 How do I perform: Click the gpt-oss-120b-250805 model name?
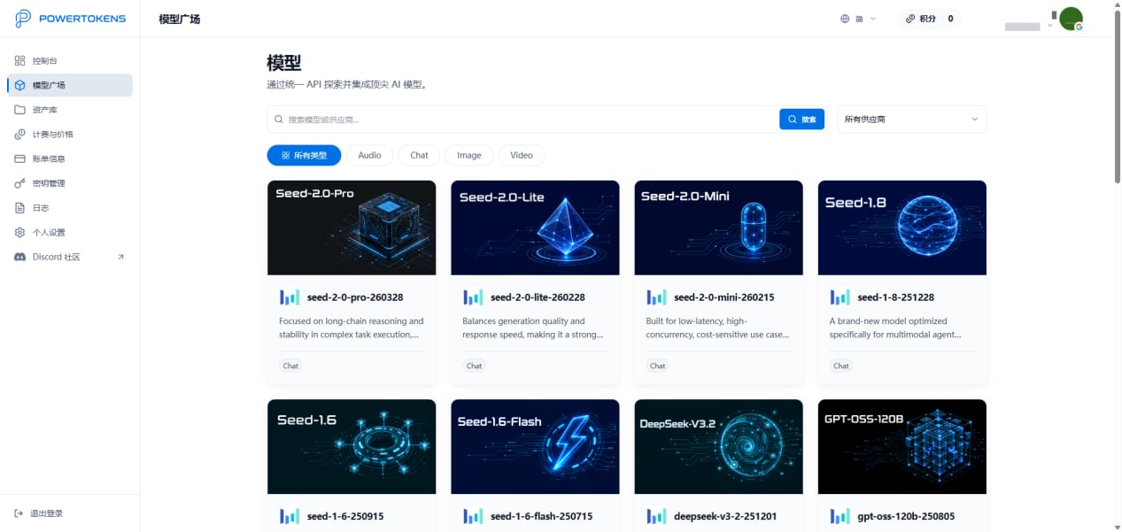pos(906,516)
